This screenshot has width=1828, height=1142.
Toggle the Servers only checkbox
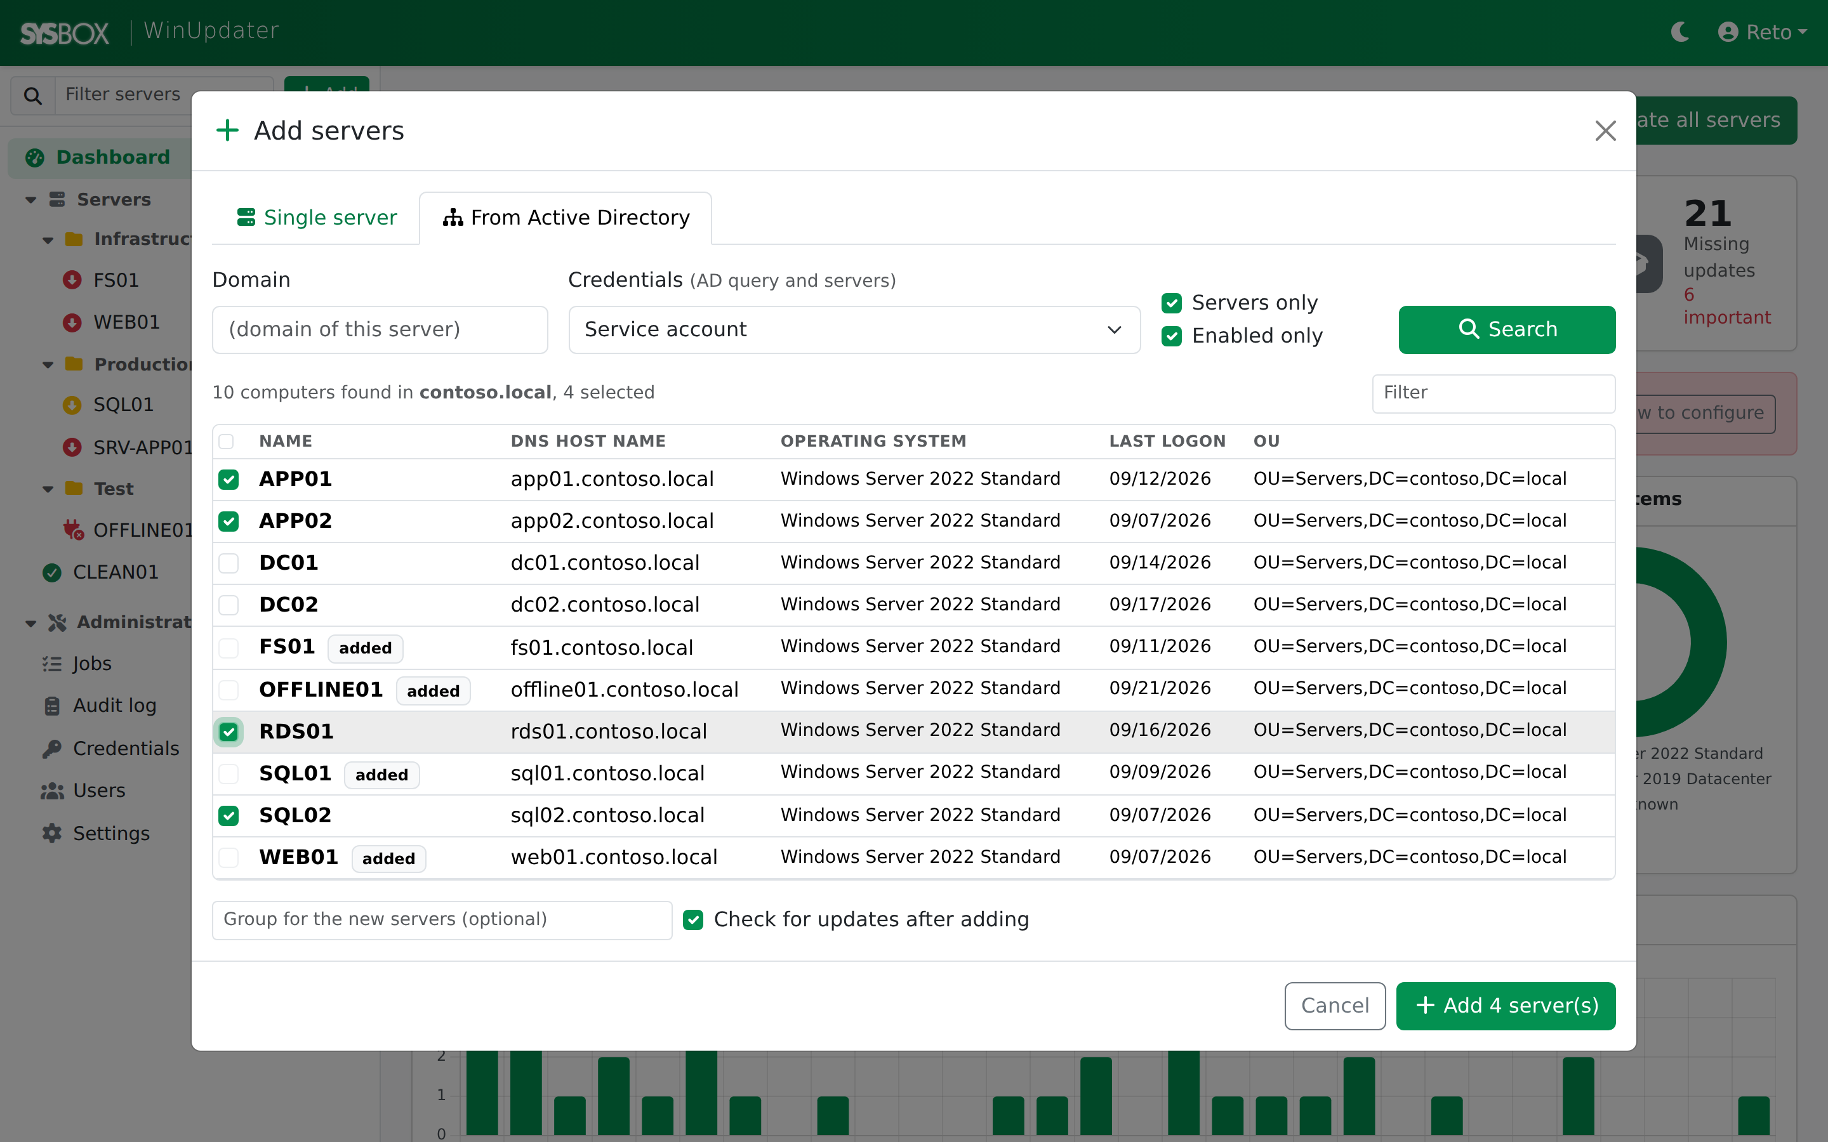[x=1172, y=303]
